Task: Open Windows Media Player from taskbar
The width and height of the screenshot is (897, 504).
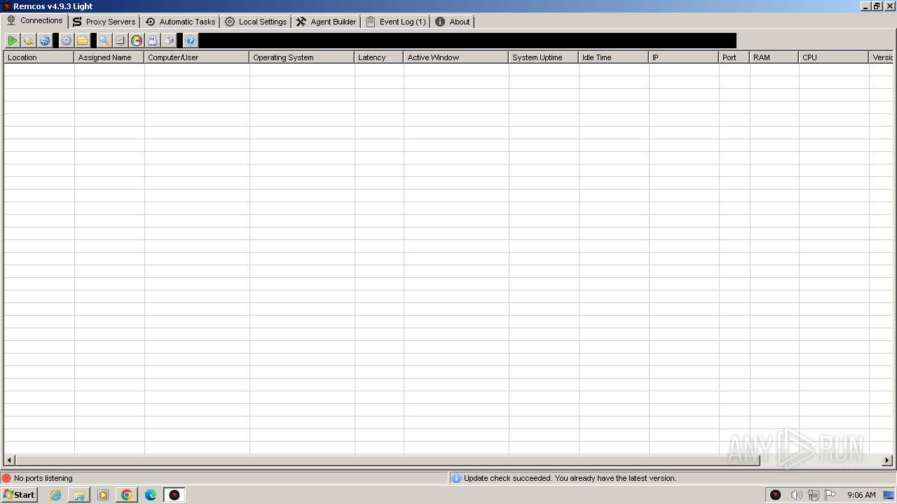Action: (x=103, y=495)
